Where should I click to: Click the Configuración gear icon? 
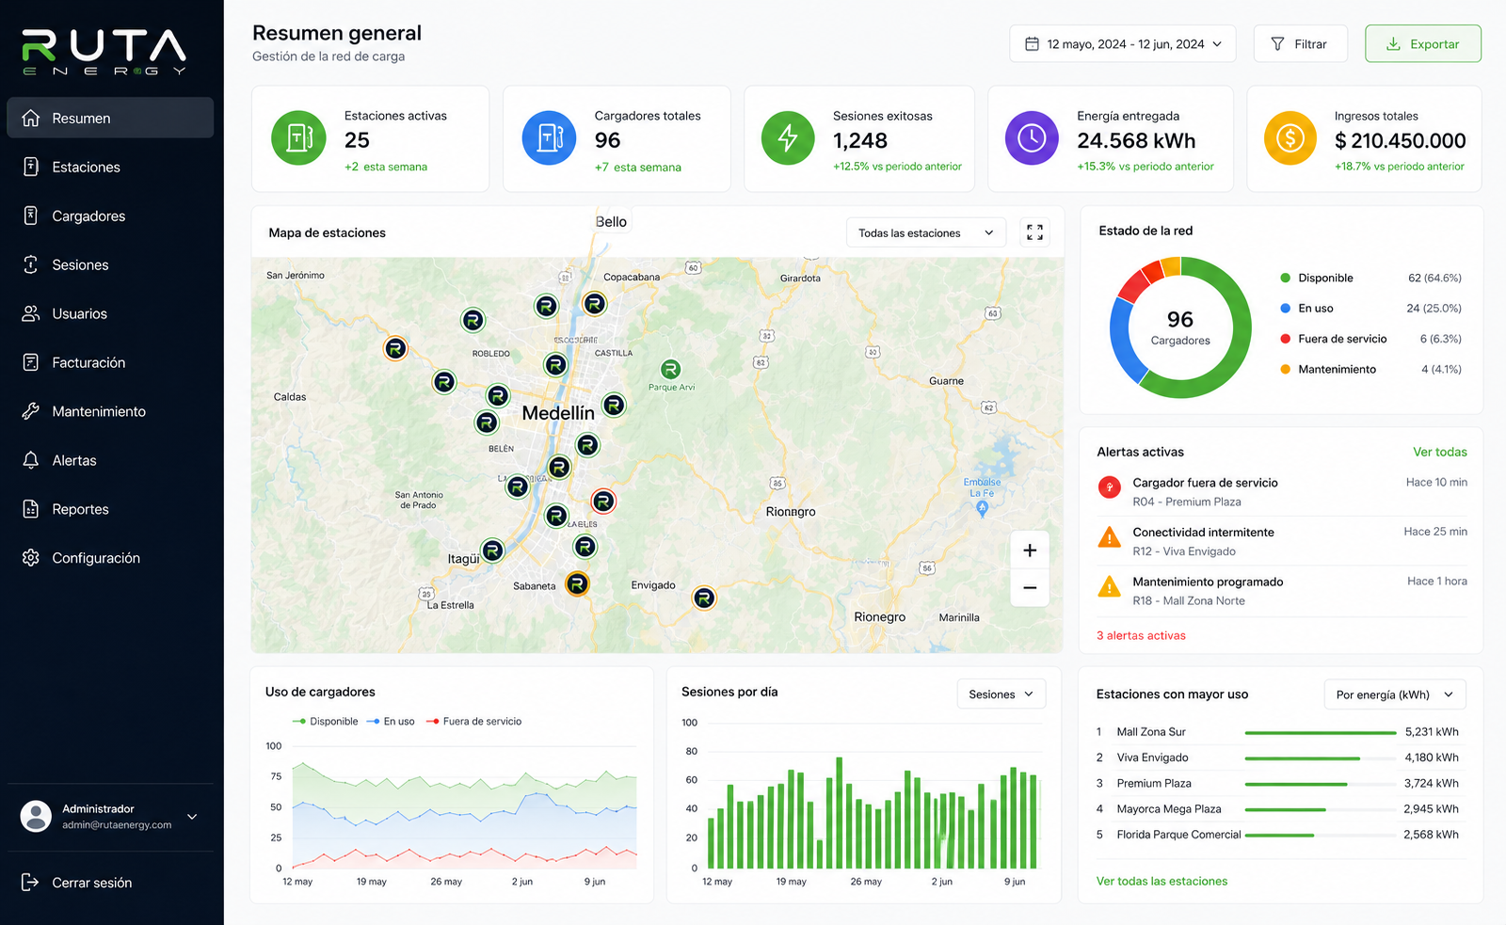pos(31,558)
